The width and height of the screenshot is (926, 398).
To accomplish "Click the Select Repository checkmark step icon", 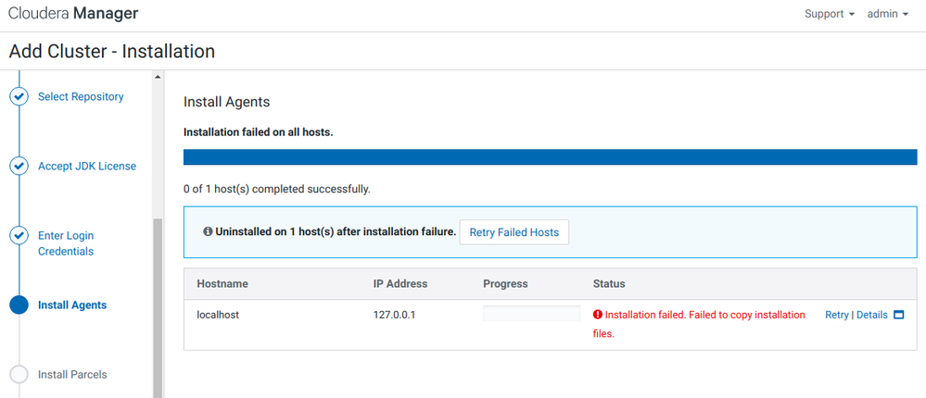I will pyautogui.click(x=19, y=96).
